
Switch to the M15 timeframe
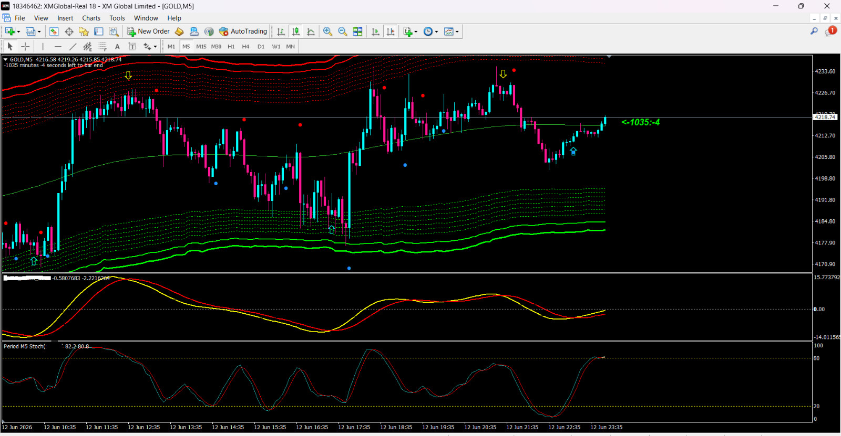pyautogui.click(x=201, y=47)
